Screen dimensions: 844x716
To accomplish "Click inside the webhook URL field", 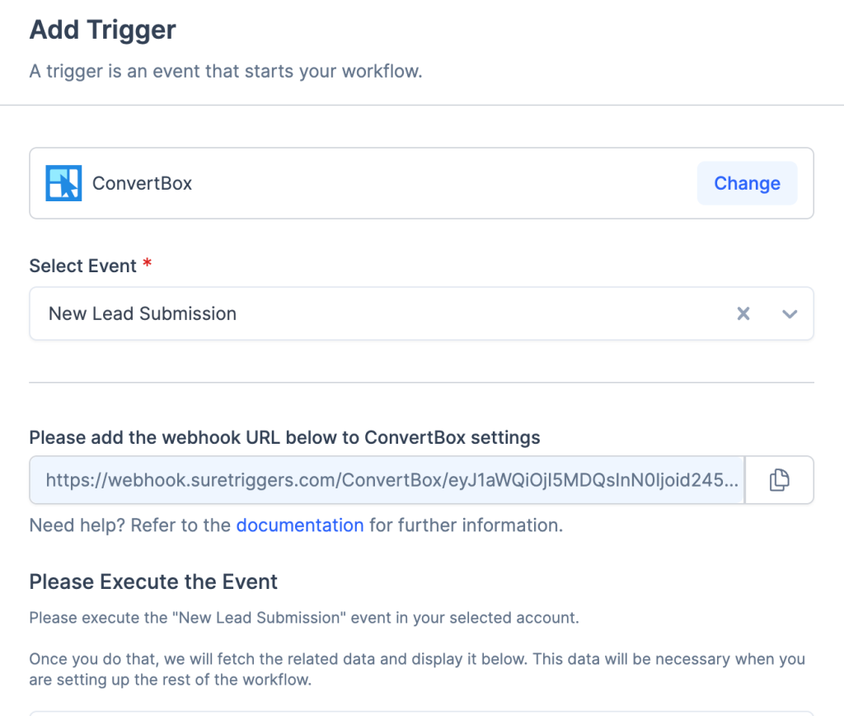I will [x=387, y=480].
